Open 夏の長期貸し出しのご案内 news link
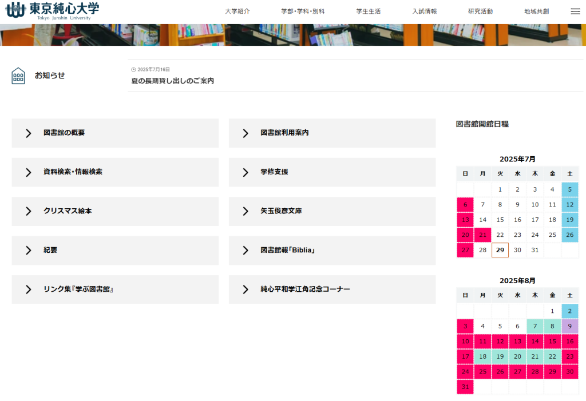 tap(173, 81)
